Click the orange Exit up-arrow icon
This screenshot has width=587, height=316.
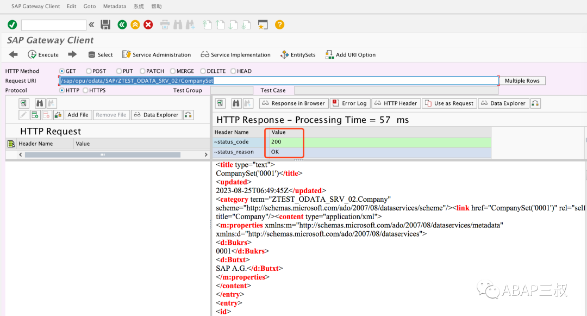pyautogui.click(x=135, y=24)
